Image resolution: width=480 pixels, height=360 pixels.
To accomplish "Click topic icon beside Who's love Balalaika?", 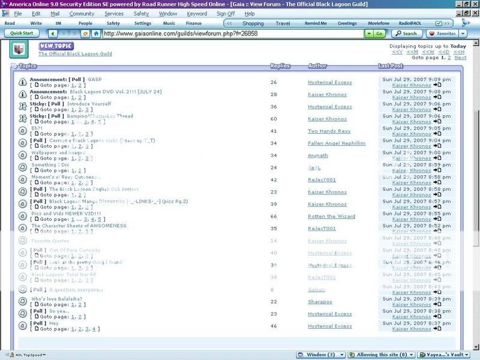I will (23, 302).
